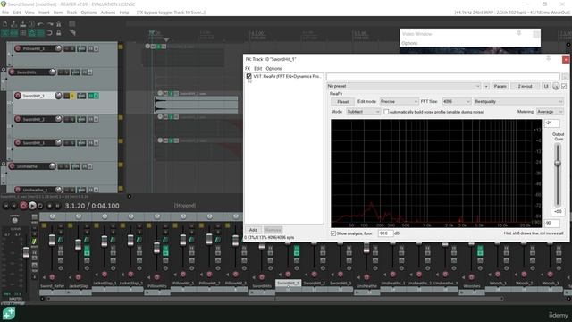This screenshot has height=322, width=572.
Task: Click the transport Record button
Action: [x=23, y=206]
